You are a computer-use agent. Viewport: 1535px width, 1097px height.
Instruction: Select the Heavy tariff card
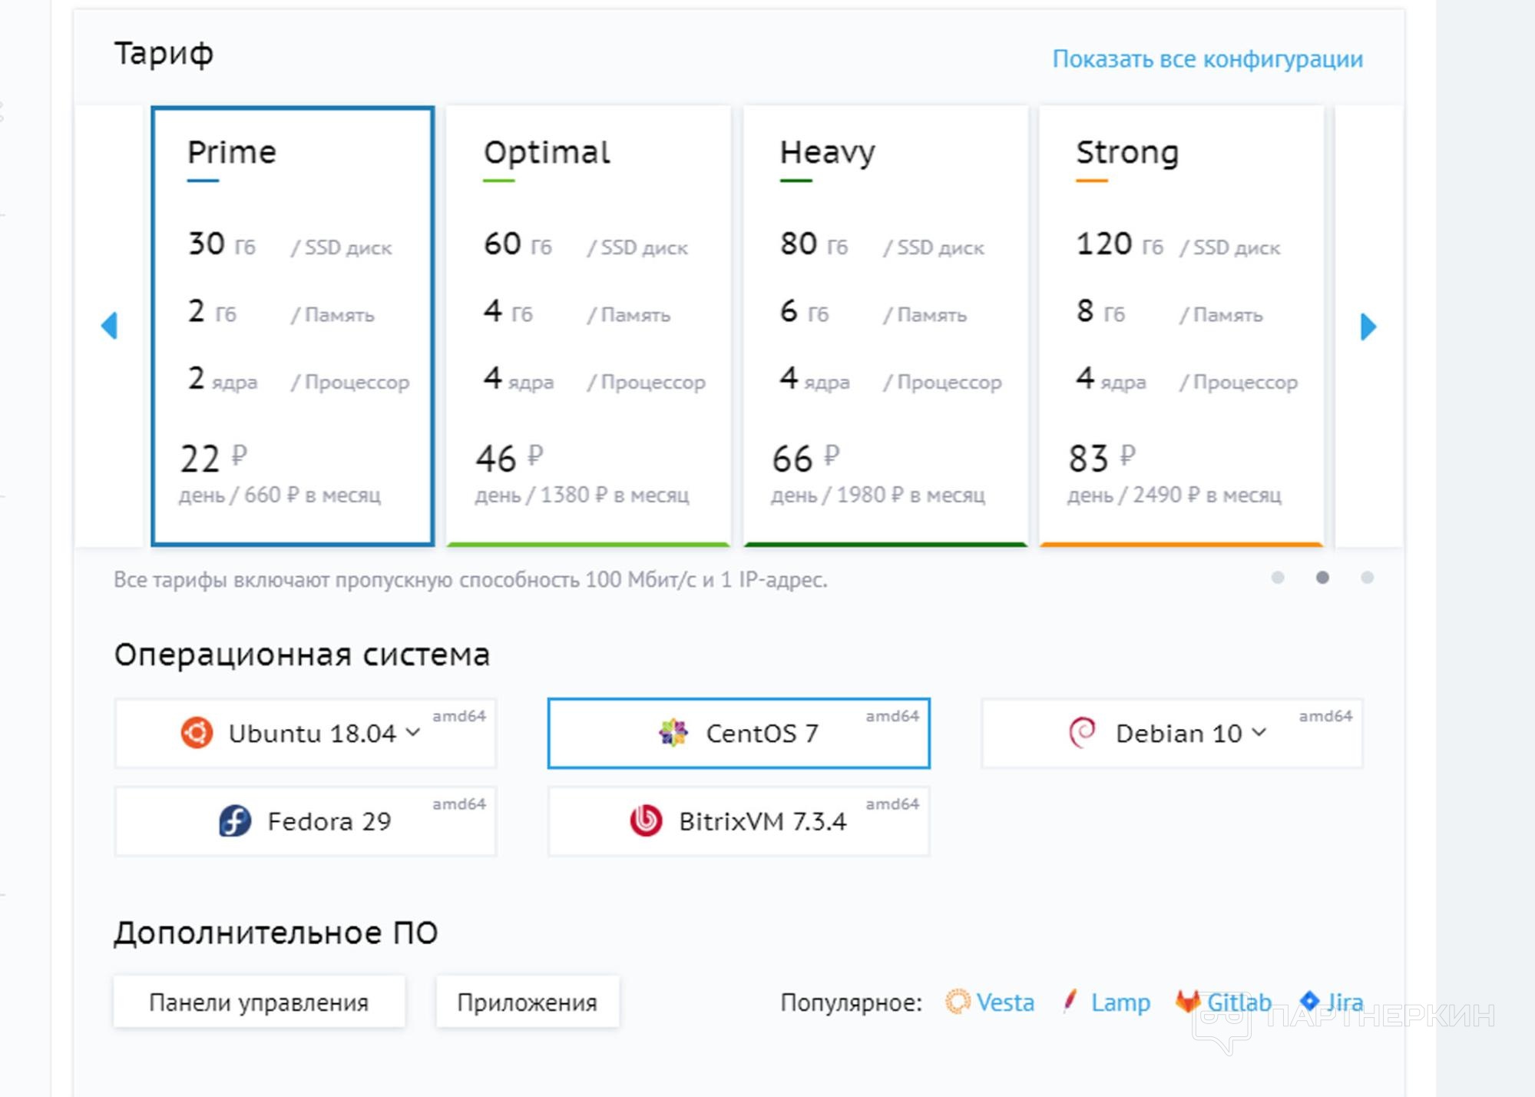(x=885, y=326)
